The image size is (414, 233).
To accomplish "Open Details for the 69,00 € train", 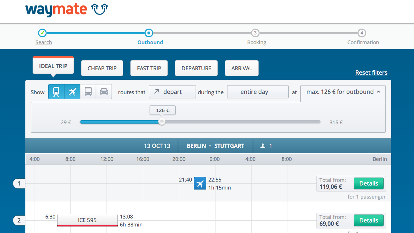I will click(x=369, y=220).
